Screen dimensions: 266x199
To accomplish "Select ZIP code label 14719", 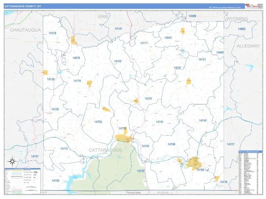I will point(77,81).
